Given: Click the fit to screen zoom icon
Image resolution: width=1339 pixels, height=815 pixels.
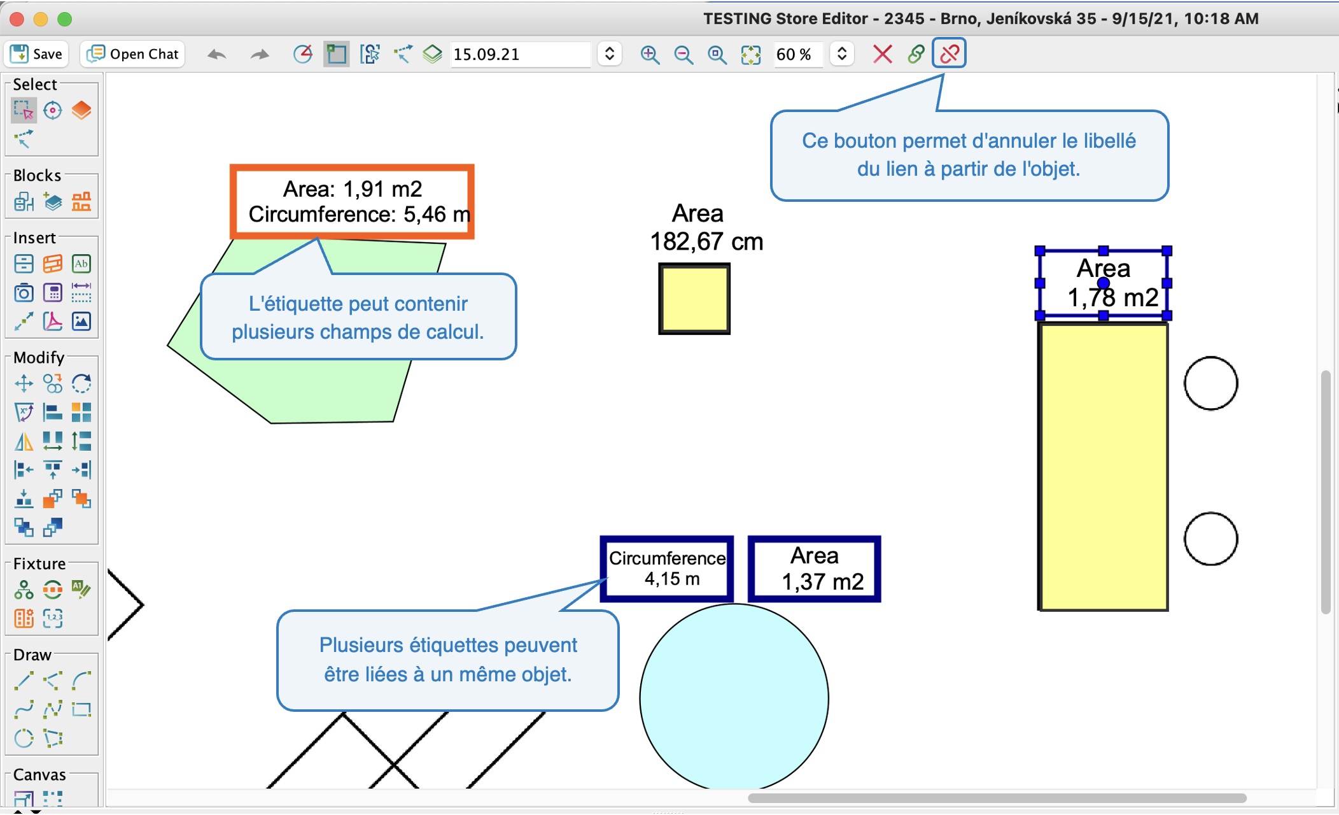Looking at the screenshot, I should tap(751, 54).
